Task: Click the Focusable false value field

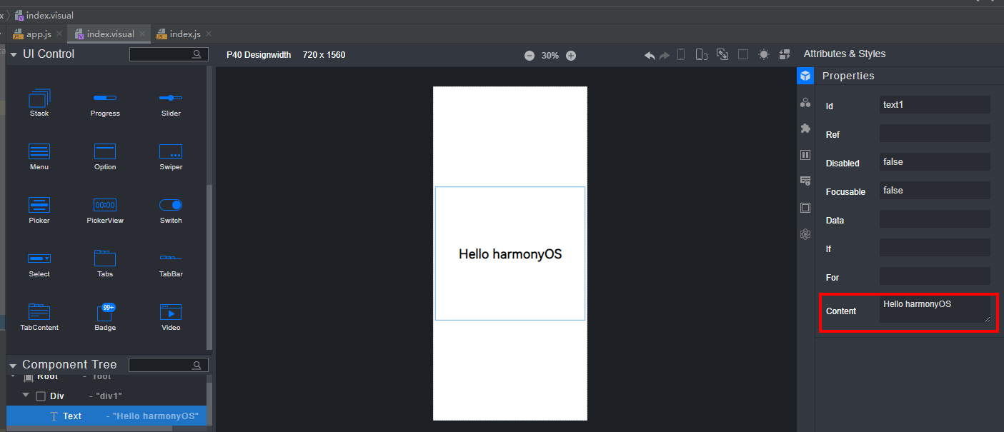Action: pos(935,191)
